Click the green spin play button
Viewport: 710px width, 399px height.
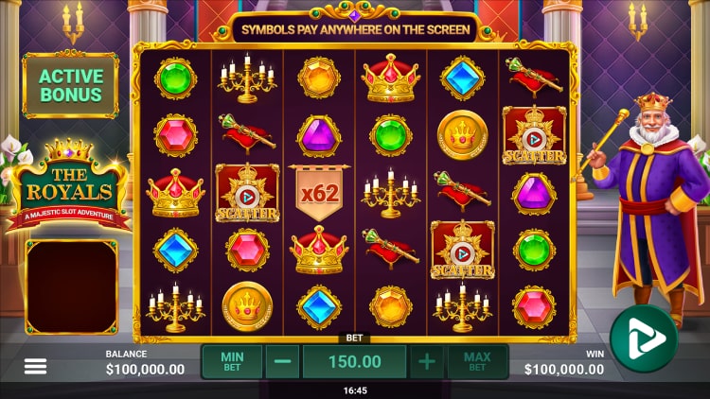644,338
